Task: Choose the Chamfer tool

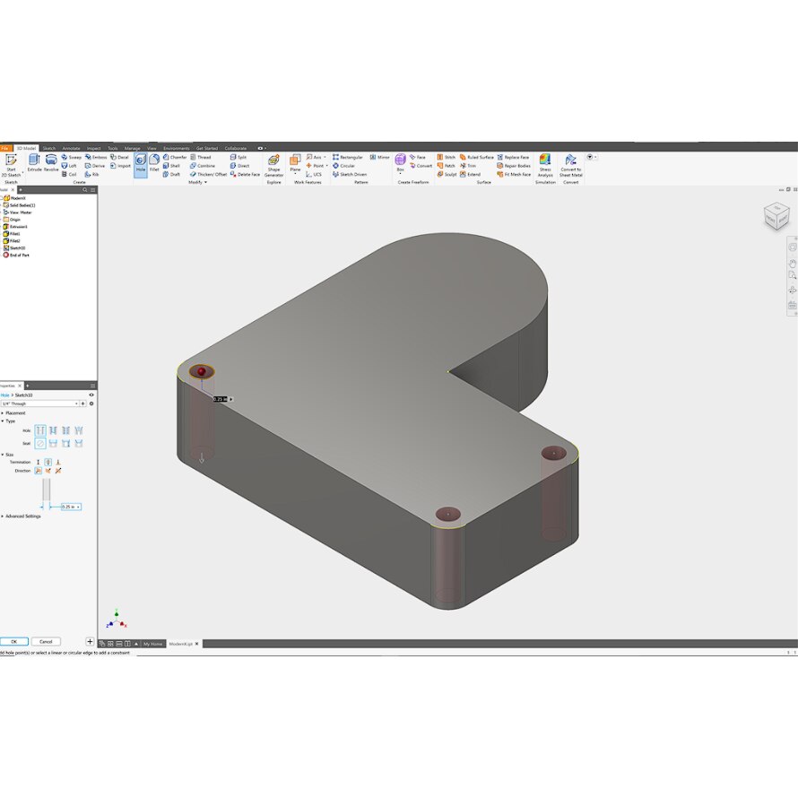Action: 175,157
